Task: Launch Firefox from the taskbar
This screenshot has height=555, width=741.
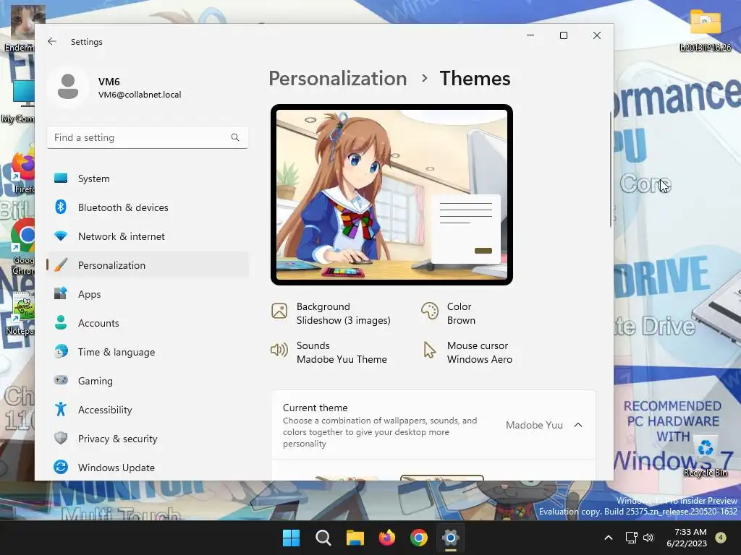Action: [x=387, y=538]
